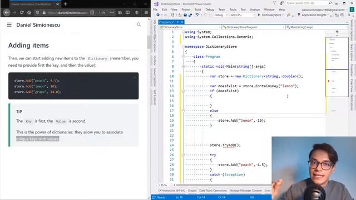
Task: Start debugging DictionaryStore with the play button
Action: [259, 15]
